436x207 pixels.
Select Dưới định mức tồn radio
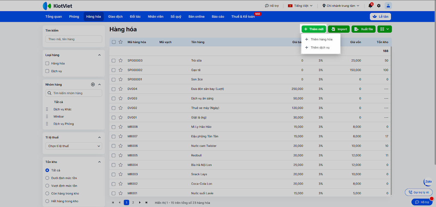tap(47, 178)
